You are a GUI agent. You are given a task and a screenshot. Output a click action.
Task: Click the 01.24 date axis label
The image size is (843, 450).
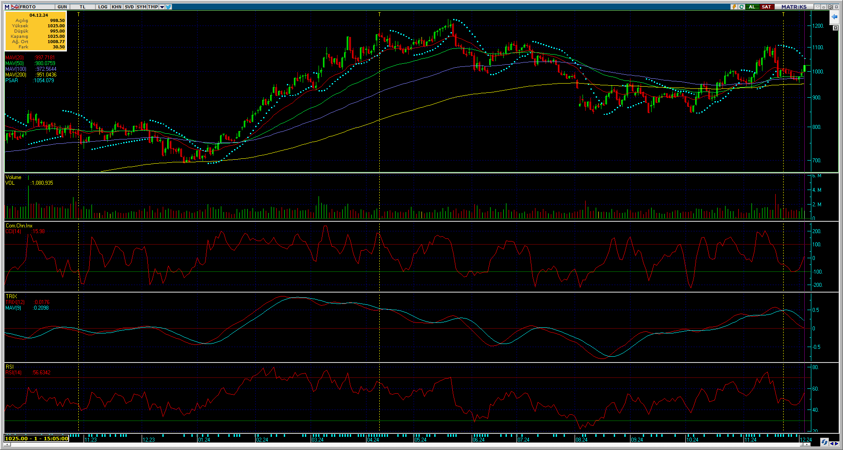pos(204,439)
